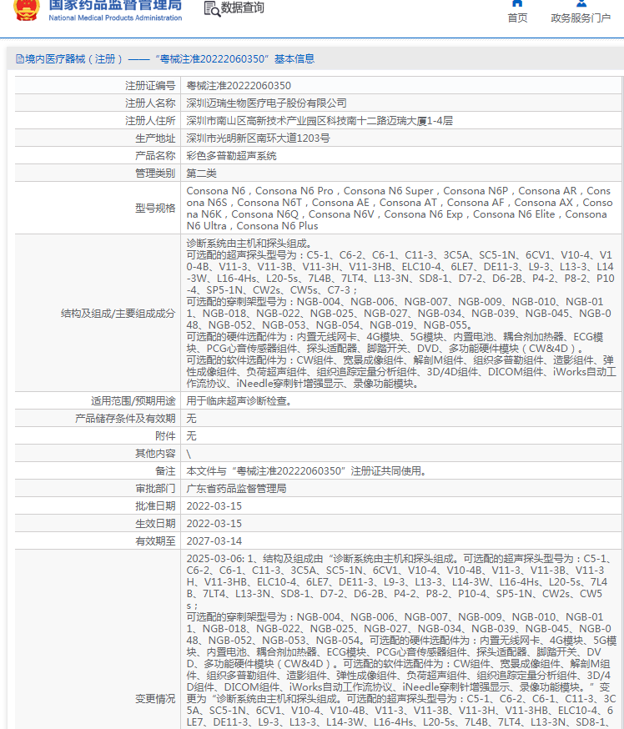Click 生效日期 value 2022-03-15
This screenshot has width=624, height=729.
(x=214, y=524)
